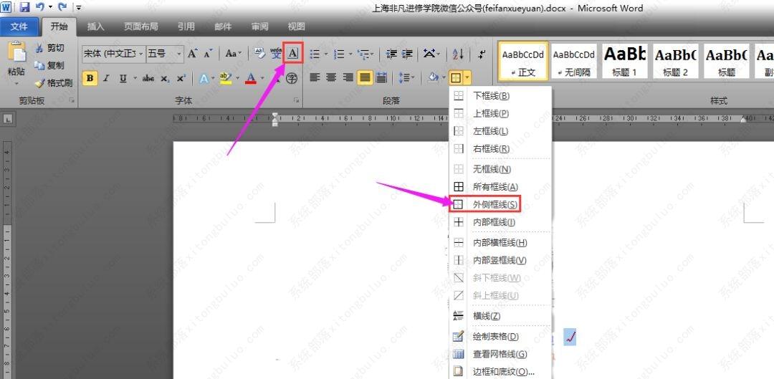
Task: Select the Format Painter (格式刷)
Action: click(54, 82)
